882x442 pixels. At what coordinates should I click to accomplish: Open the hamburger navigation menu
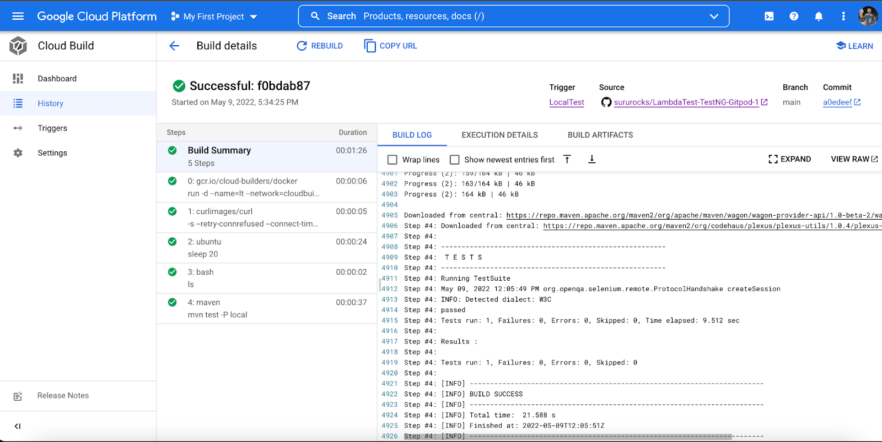point(18,16)
